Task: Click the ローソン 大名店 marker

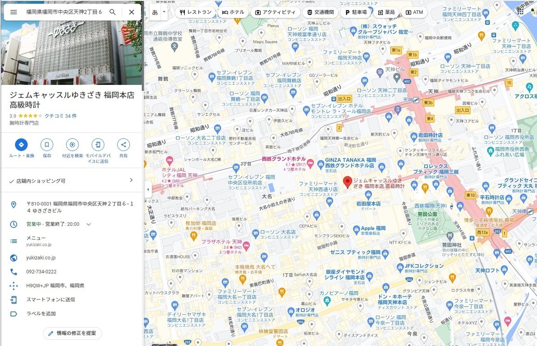Action: click(256, 233)
